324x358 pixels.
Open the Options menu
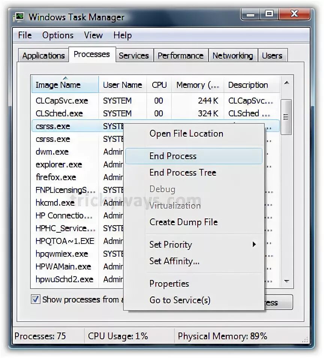pos(58,35)
